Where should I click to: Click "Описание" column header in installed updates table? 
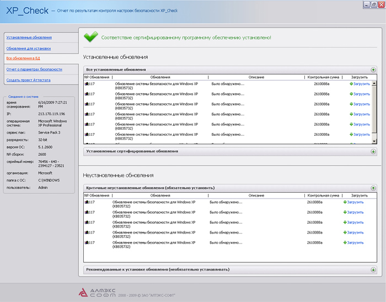coord(256,77)
